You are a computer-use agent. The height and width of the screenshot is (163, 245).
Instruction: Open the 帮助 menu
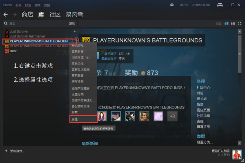pyautogui.click(x=47, y=5)
